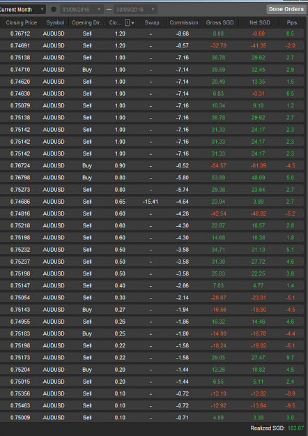The image size is (308, 436).
Task: Select closing price 0.76712
Action: (20, 33)
